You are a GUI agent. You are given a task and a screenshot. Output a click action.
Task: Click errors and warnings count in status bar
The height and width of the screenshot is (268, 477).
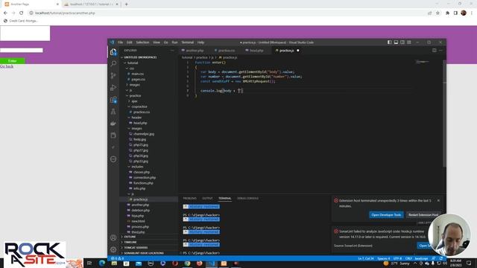[x=118, y=258]
